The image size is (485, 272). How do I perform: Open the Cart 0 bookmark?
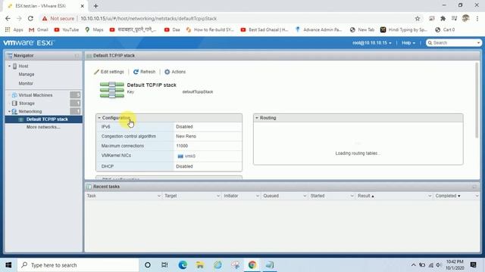tap(445, 29)
